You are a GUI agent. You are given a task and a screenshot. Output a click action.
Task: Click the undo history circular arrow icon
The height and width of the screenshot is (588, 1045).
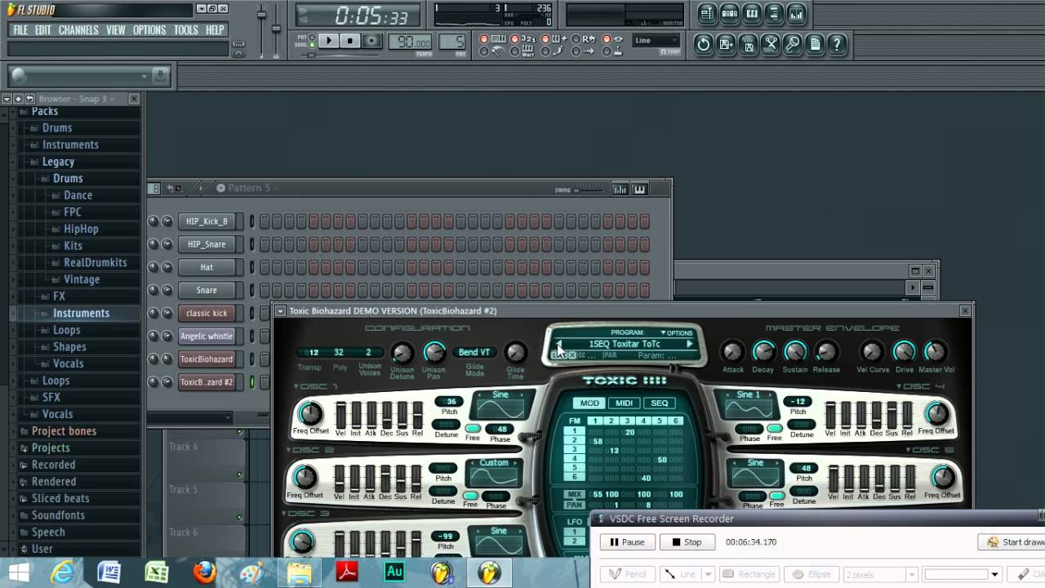tap(704, 45)
